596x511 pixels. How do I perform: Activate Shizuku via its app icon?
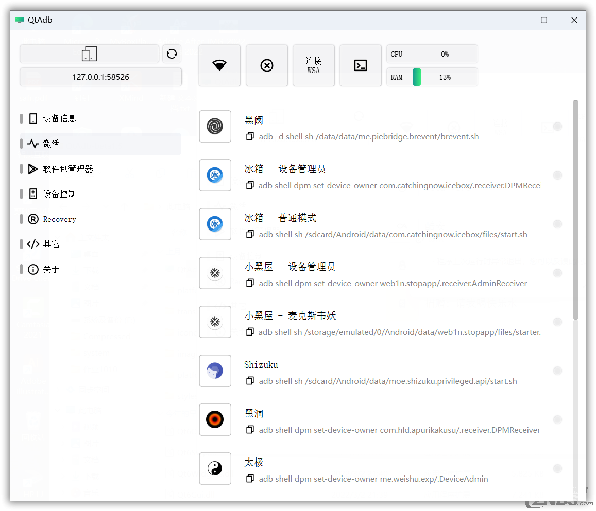click(215, 371)
